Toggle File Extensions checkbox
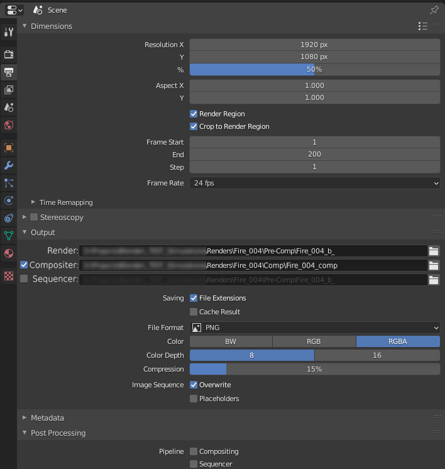This screenshot has height=469, width=445. [194, 298]
